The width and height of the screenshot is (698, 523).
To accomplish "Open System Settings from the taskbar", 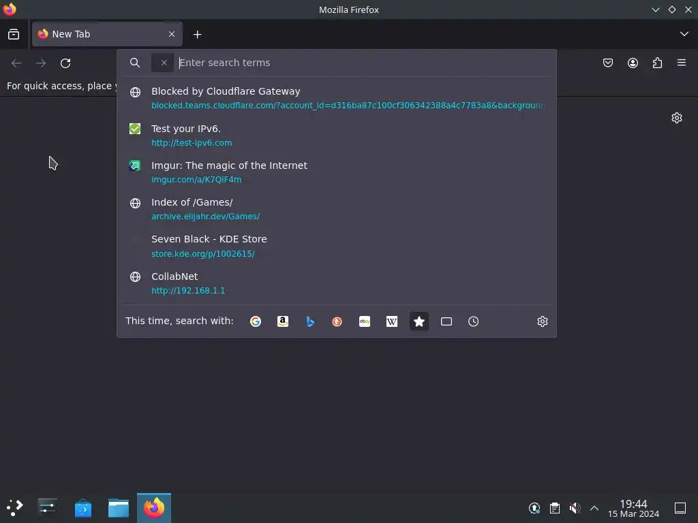I will pos(47,507).
